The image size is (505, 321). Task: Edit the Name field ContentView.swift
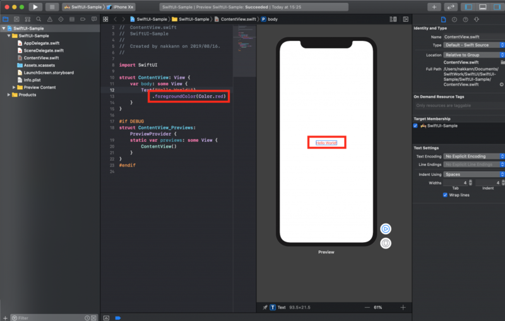pos(474,37)
